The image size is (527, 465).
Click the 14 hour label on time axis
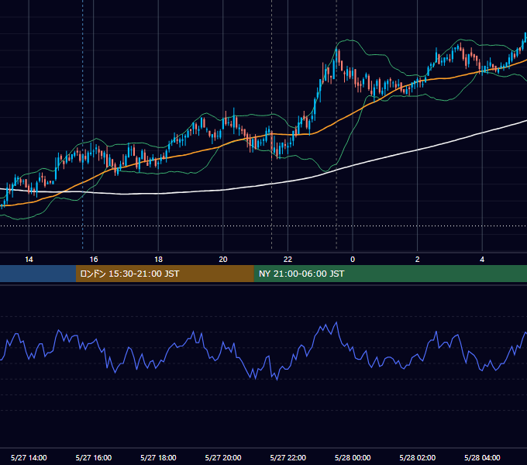tap(29, 260)
